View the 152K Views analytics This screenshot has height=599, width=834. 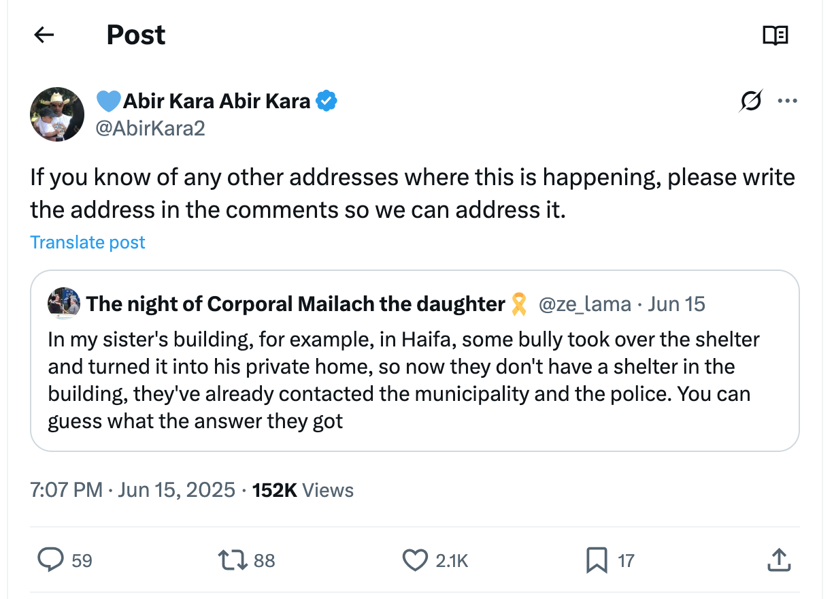pyautogui.click(x=303, y=490)
